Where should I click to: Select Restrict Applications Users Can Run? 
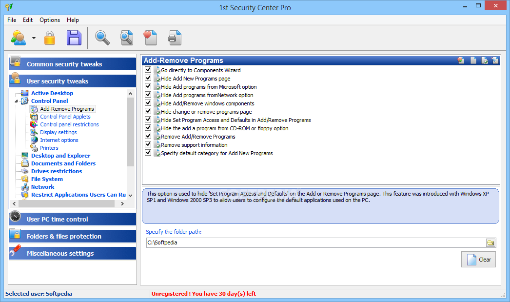coord(78,195)
